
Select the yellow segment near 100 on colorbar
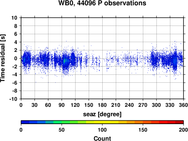pyautogui.click(x=102, y=122)
